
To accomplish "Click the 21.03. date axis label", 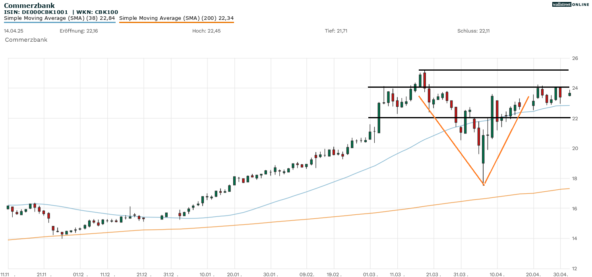I will coord(433,274).
